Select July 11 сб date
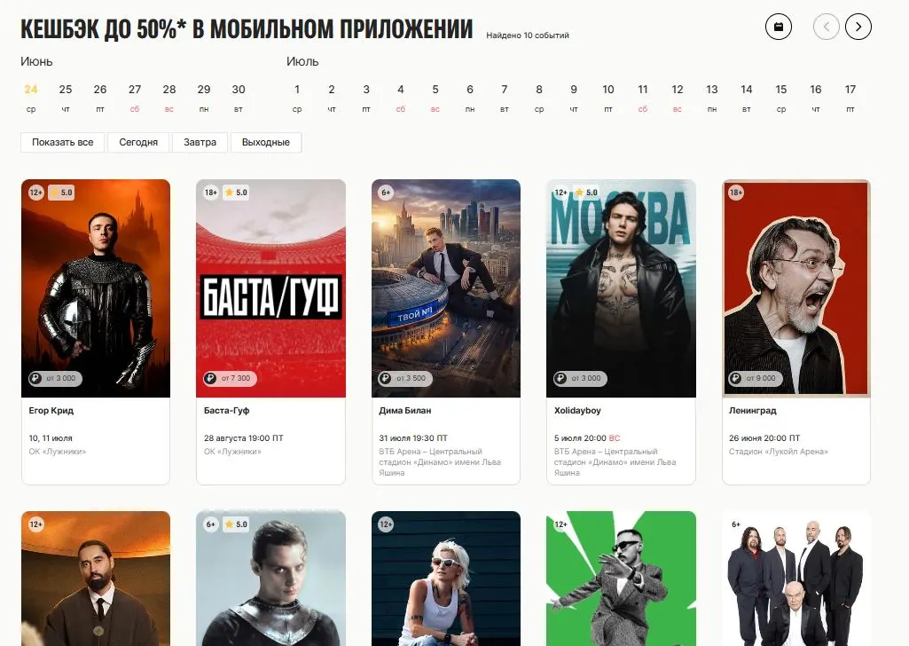Image resolution: width=909 pixels, height=646 pixels. pyautogui.click(x=643, y=98)
